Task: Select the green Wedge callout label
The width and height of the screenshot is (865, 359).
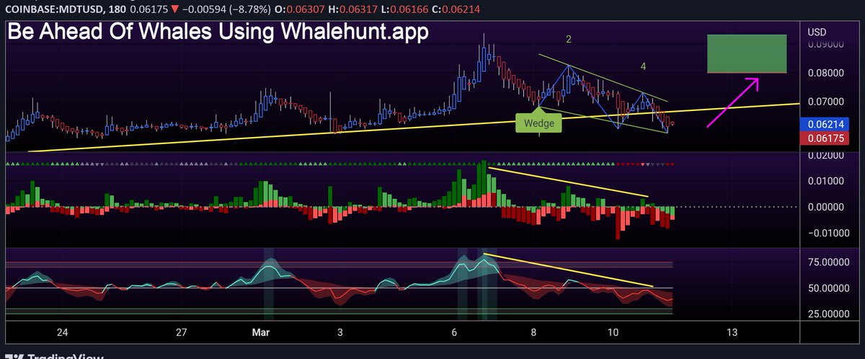Action: 539,123
